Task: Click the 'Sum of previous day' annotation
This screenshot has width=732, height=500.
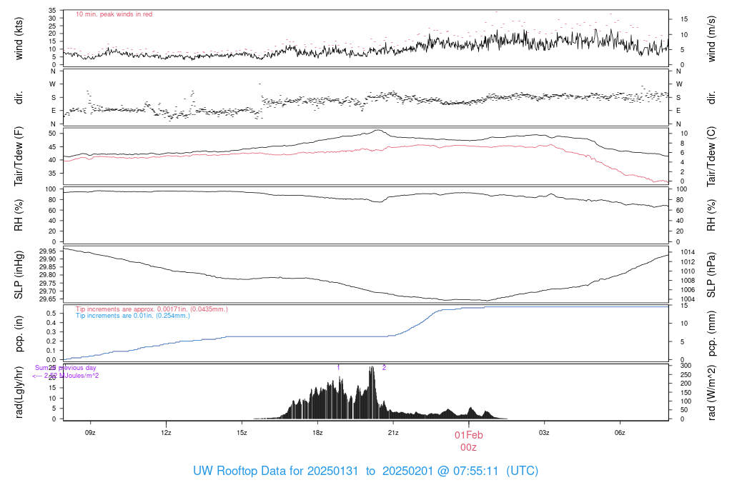Action: click(x=65, y=368)
